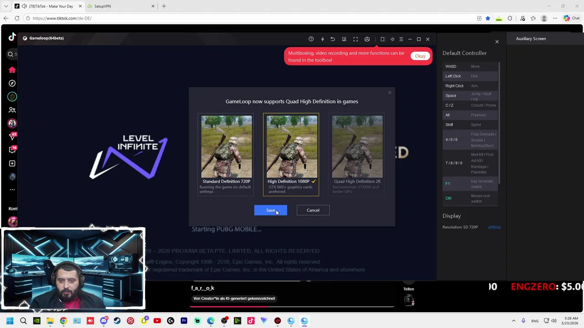Open Discord from the taskbar
This screenshot has width=584, height=328.
[x=104, y=321]
